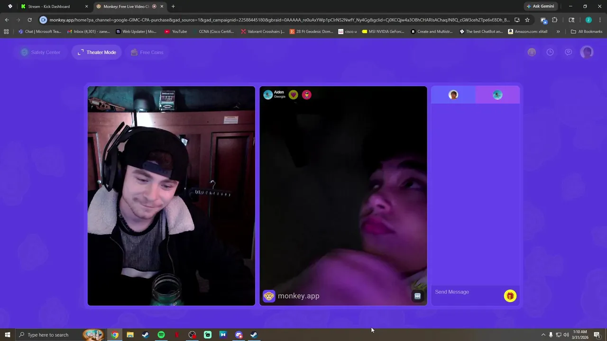The width and height of the screenshot is (607, 341).
Task: Select the Monkey: Free Live Video tab
Action: [x=129, y=6]
